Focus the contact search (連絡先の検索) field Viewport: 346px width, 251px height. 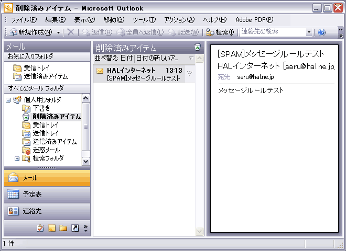273,32
